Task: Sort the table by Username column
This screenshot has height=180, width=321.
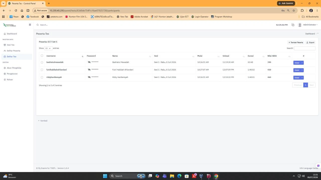Action: (x=64, y=56)
